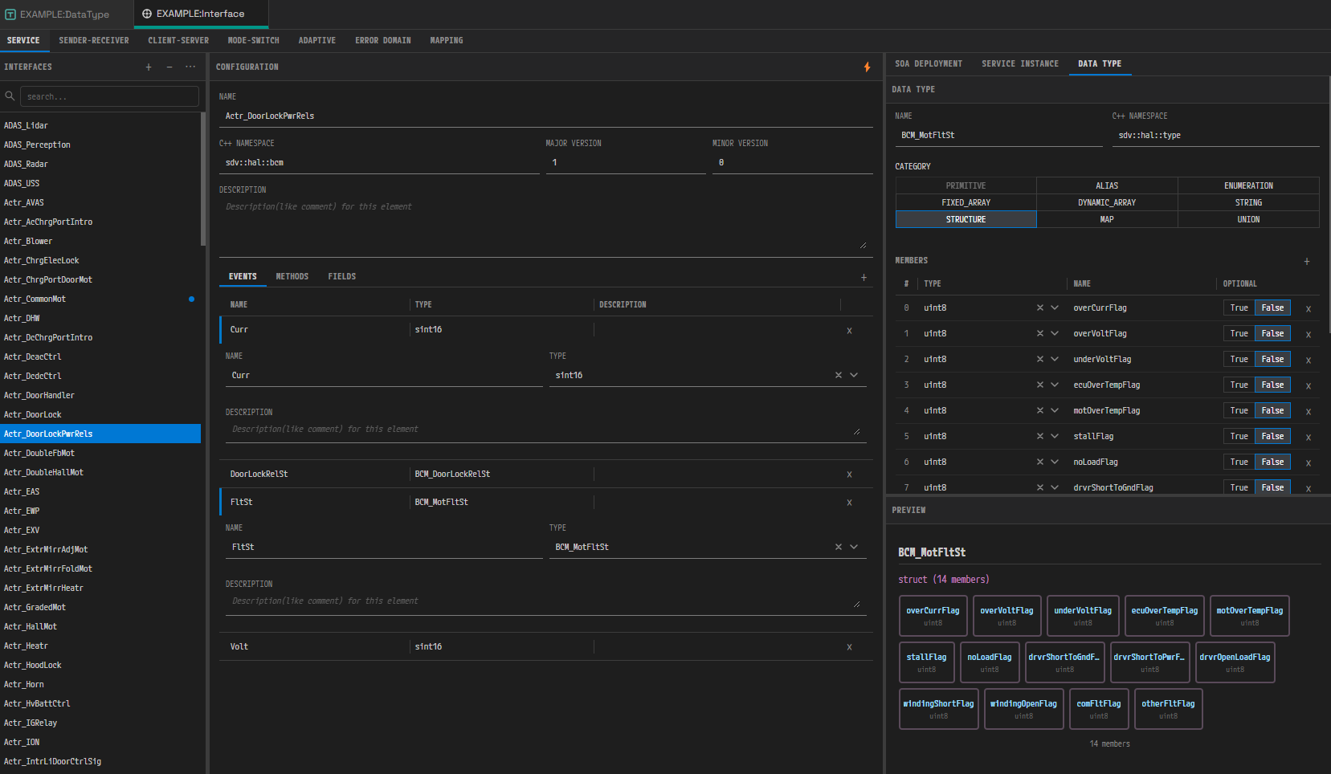Set motOverTempFlag optional to True
This screenshot has height=774, width=1331.
click(1239, 410)
